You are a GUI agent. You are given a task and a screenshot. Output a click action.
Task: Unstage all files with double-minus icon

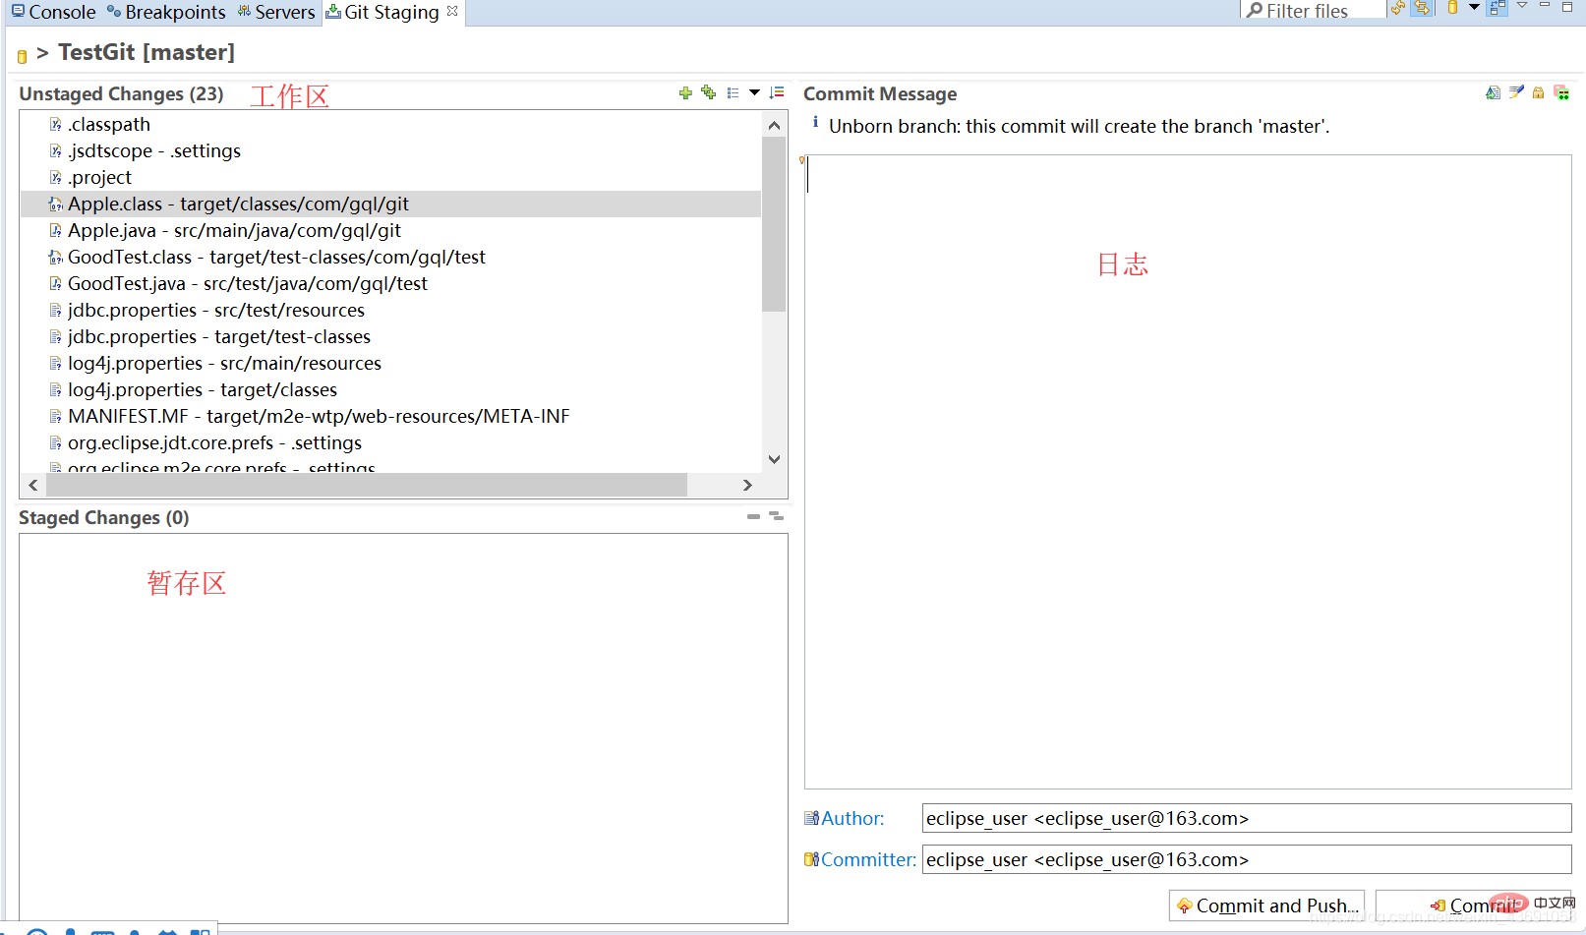click(776, 515)
